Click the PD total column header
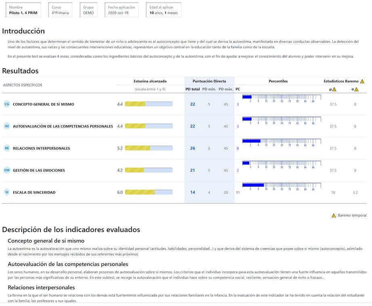 click(x=193, y=89)
